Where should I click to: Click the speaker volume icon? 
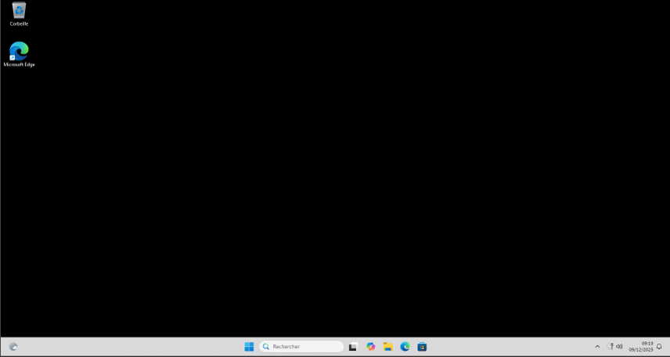click(x=619, y=347)
